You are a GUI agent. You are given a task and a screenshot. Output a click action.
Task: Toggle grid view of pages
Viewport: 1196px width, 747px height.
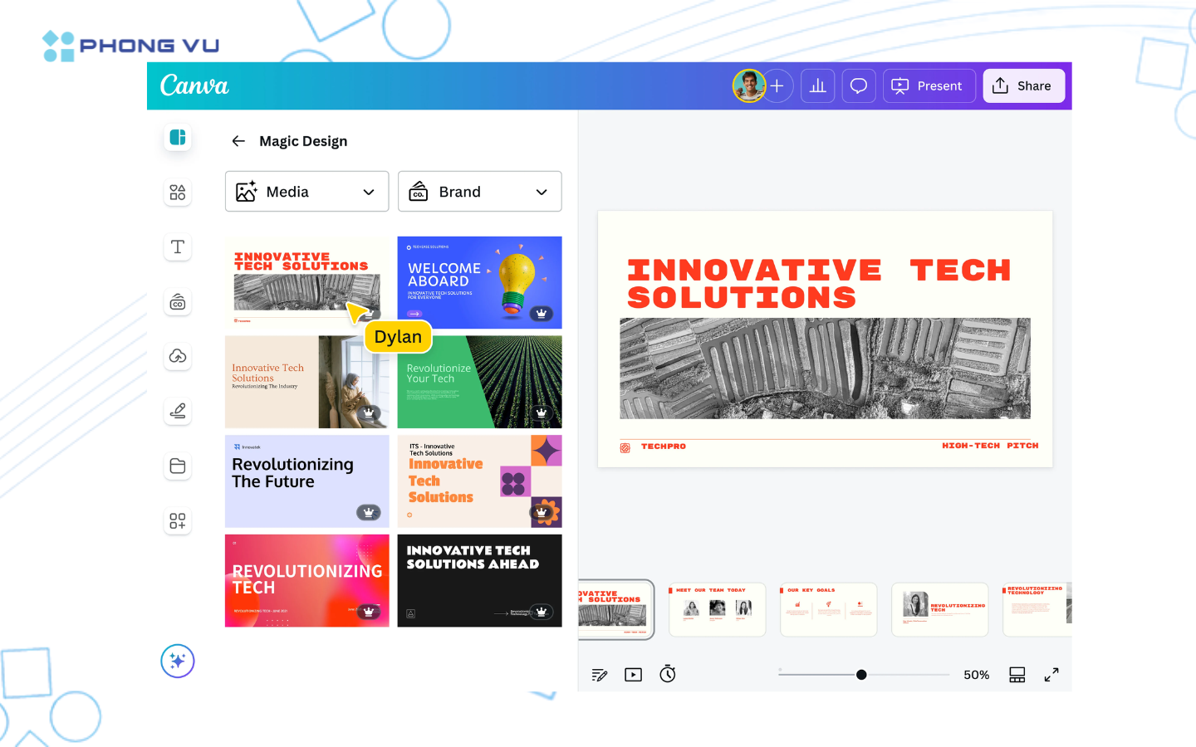[x=1017, y=675]
